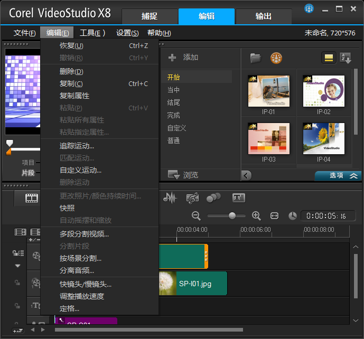This screenshot has width=364, height=339.
Task: Click the orange get more content icon
Action: 276,58
